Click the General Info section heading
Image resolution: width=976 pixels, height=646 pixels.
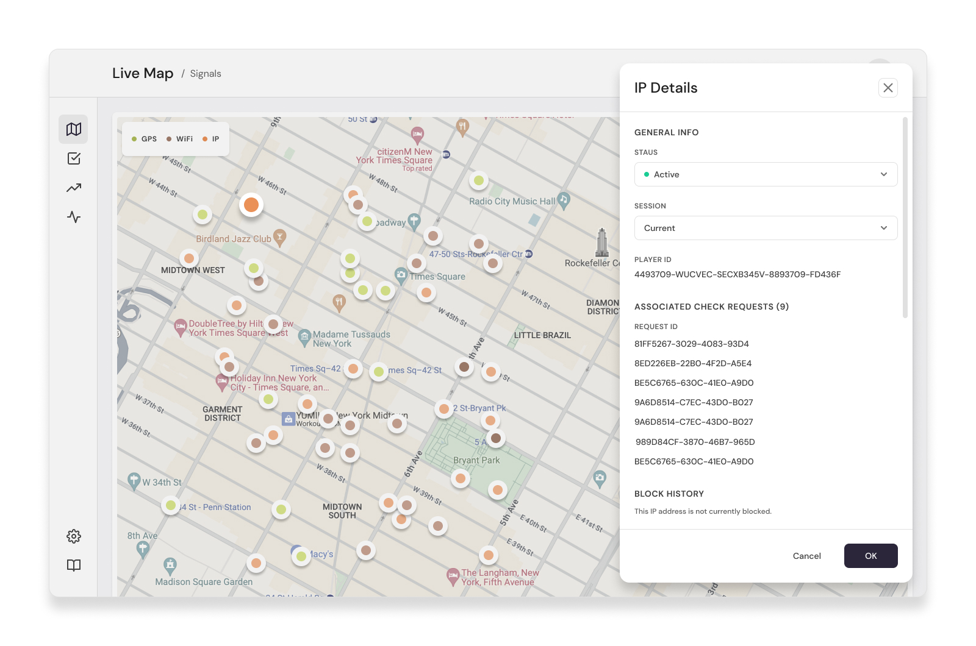(667, 132)
